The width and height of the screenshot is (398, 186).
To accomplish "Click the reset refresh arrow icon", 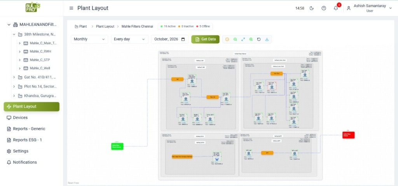I will [x=258, y=40].
